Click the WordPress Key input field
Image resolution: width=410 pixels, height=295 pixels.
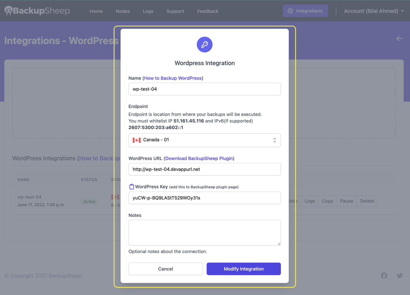pos(205,198)
